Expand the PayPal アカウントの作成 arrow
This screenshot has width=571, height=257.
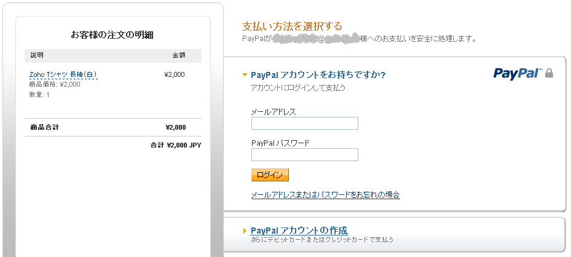pyautogui.click(x=245, y=231)
